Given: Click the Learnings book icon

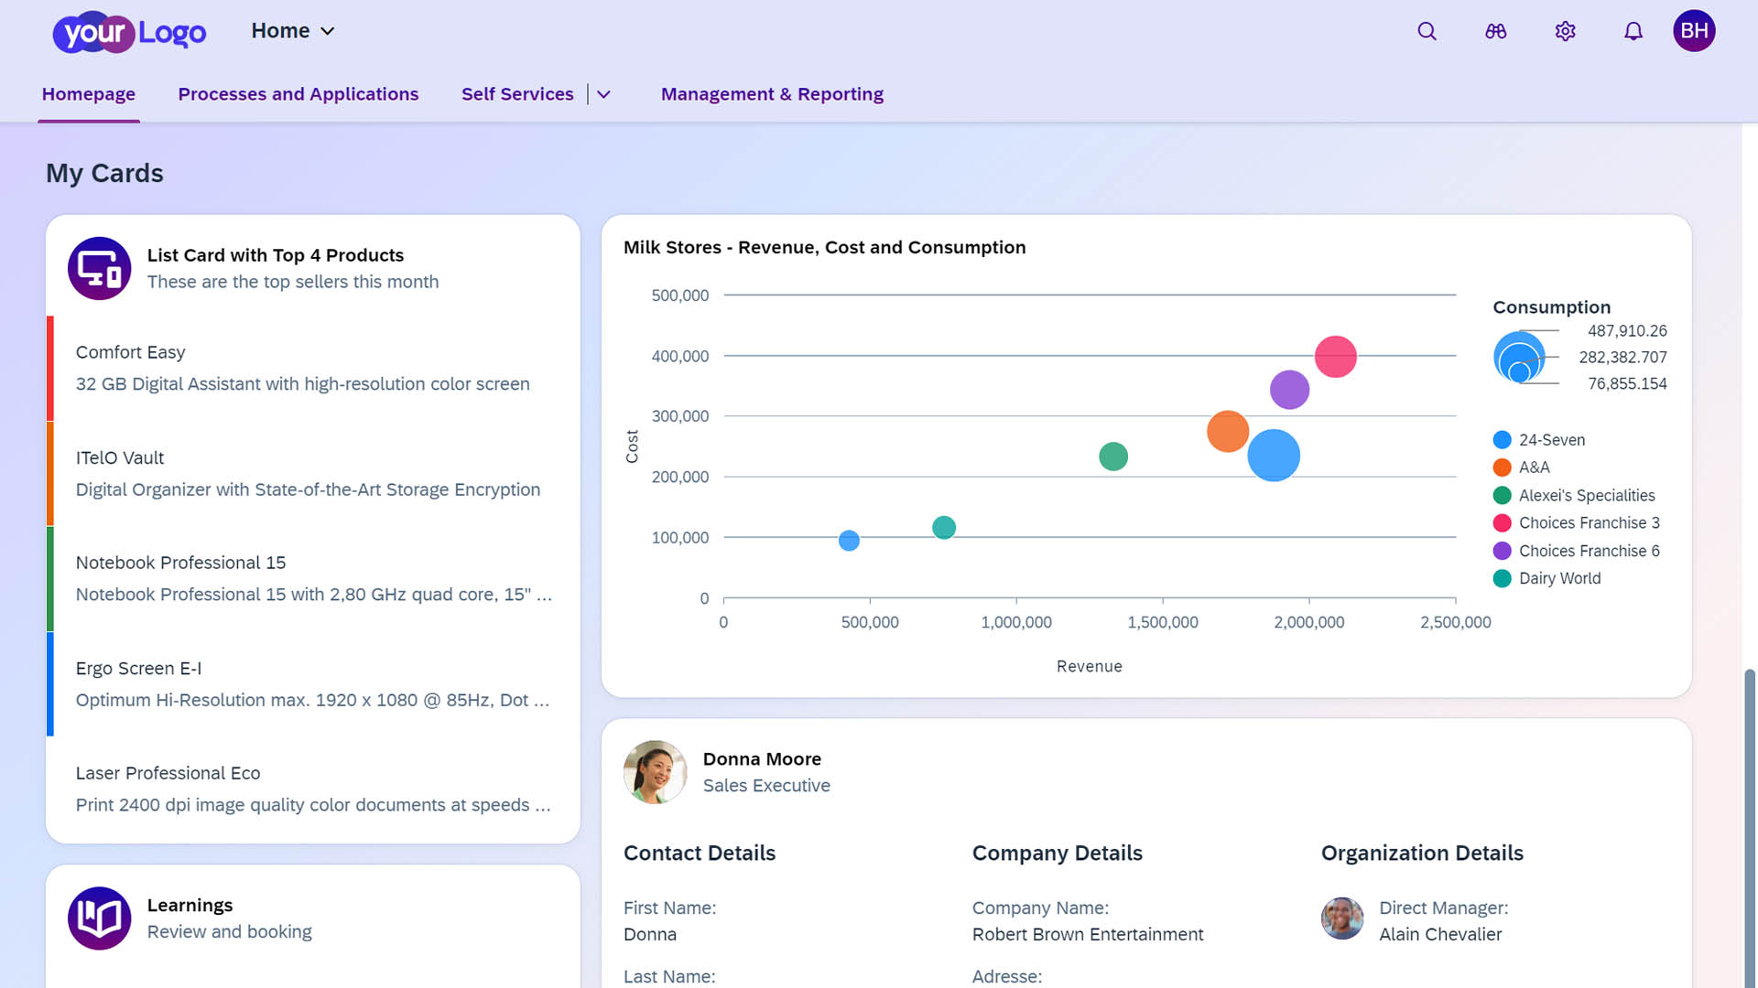Looking at the screenshot, I should (99, 918).
